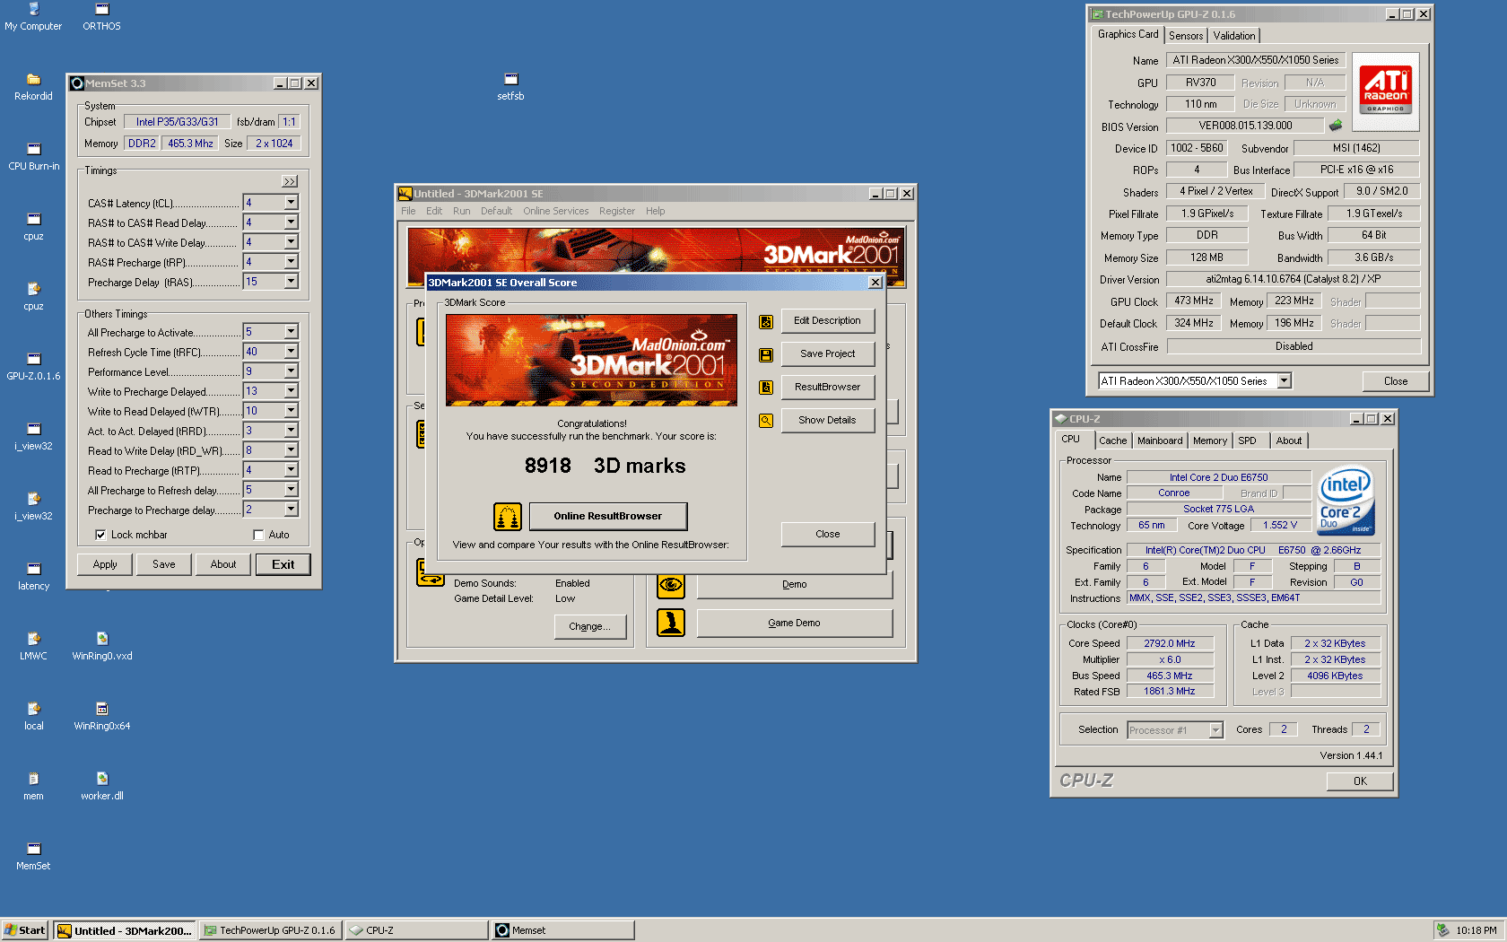
Task: Click the 8918 3D marks score text
Action: (x=605, y=466)
